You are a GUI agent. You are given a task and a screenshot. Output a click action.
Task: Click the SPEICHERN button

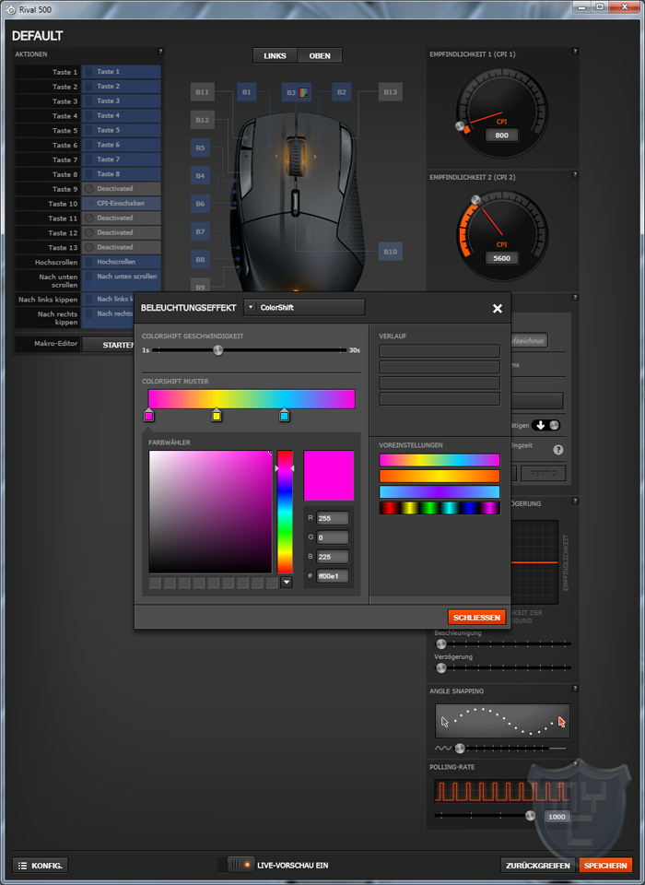point(605,865)
